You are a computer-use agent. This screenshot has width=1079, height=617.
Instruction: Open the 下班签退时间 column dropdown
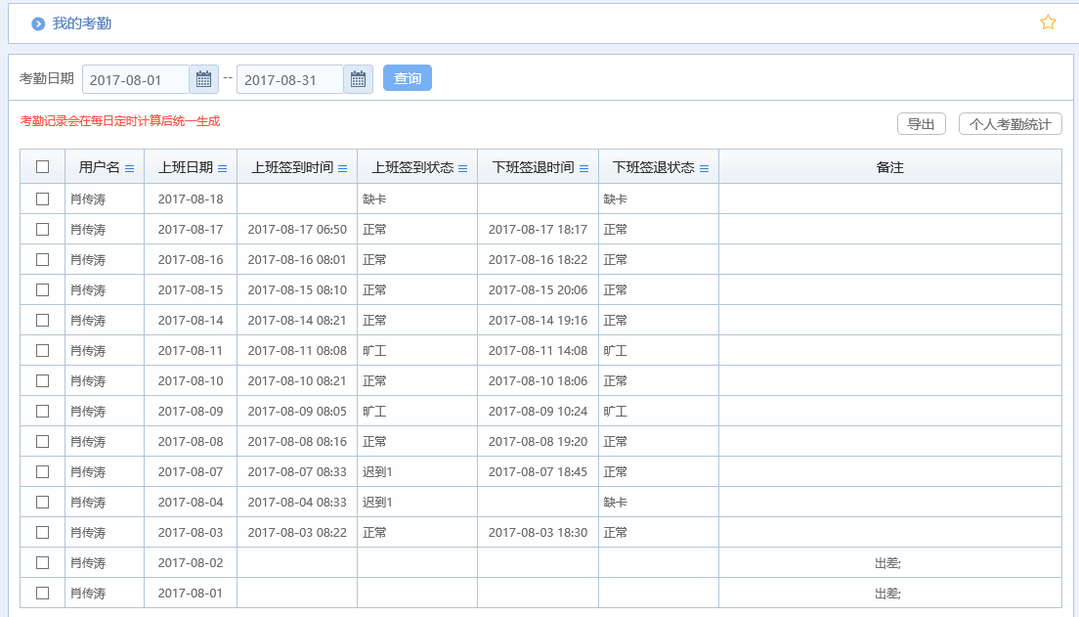[584, 168]
